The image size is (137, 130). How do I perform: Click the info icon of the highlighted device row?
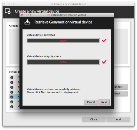pyautogui.click(x=12, y=97)
